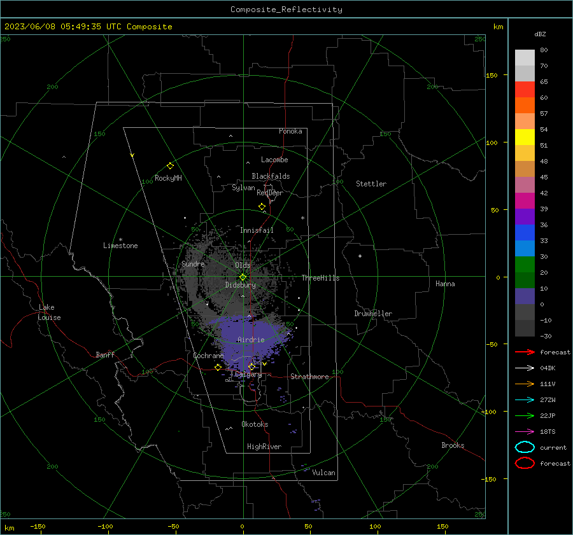Click the white asterisk marker above Limestone
Viewport: 573px width, 535px height.
click(x=120, y=240)
